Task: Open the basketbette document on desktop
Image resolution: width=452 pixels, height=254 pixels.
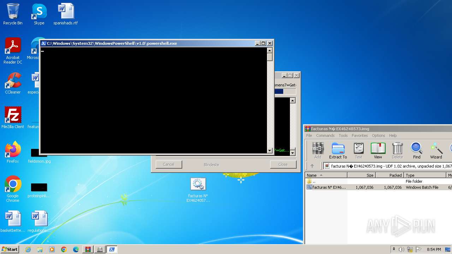Action: coord(13,222)
